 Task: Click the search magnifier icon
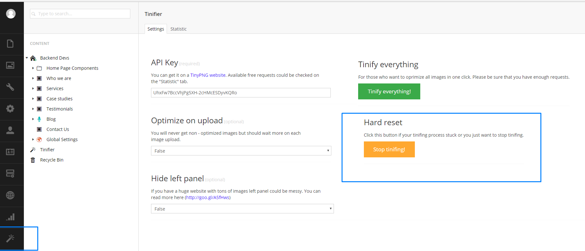coord(33,14)
